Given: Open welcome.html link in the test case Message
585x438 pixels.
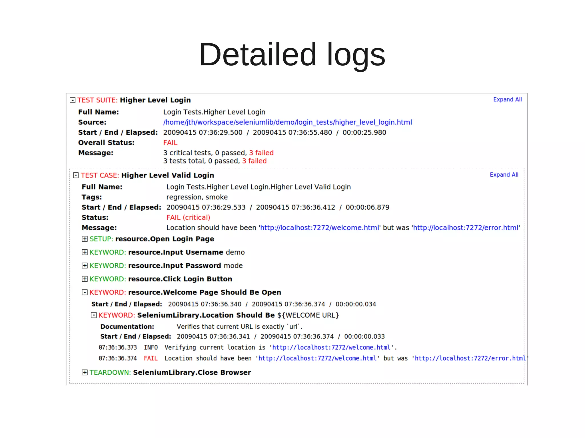Looking at the screenshot, I should 320,228.
